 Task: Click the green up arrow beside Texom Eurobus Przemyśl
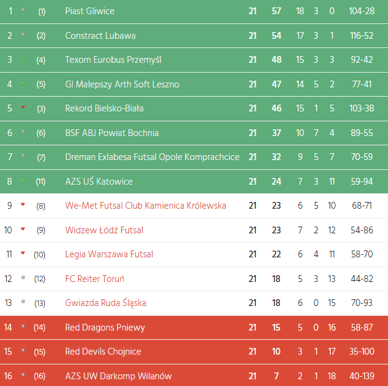click(23, 59)
